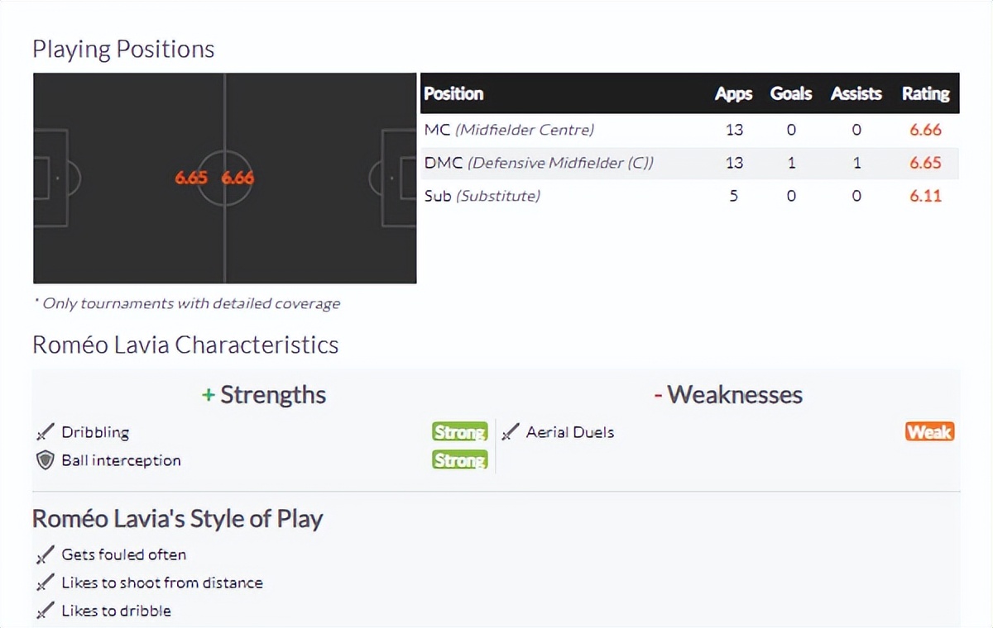Sort table by Apps column header

733,93
